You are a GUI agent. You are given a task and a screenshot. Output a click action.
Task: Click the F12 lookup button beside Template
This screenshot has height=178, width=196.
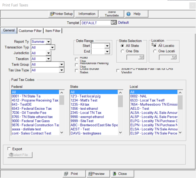coord(114,23)
